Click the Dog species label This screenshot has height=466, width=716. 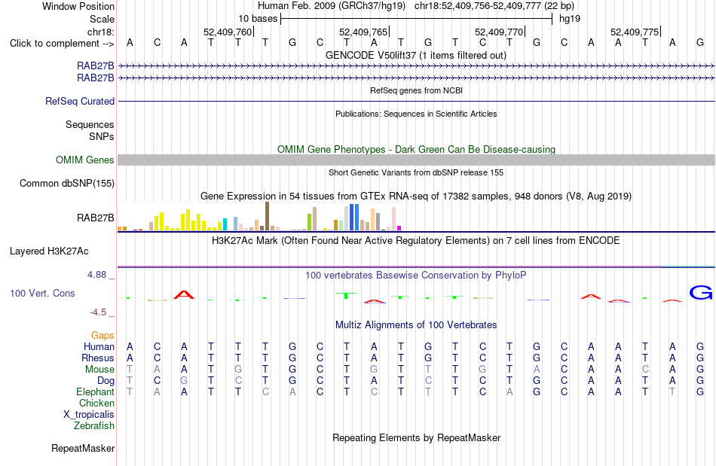point(106,381)
